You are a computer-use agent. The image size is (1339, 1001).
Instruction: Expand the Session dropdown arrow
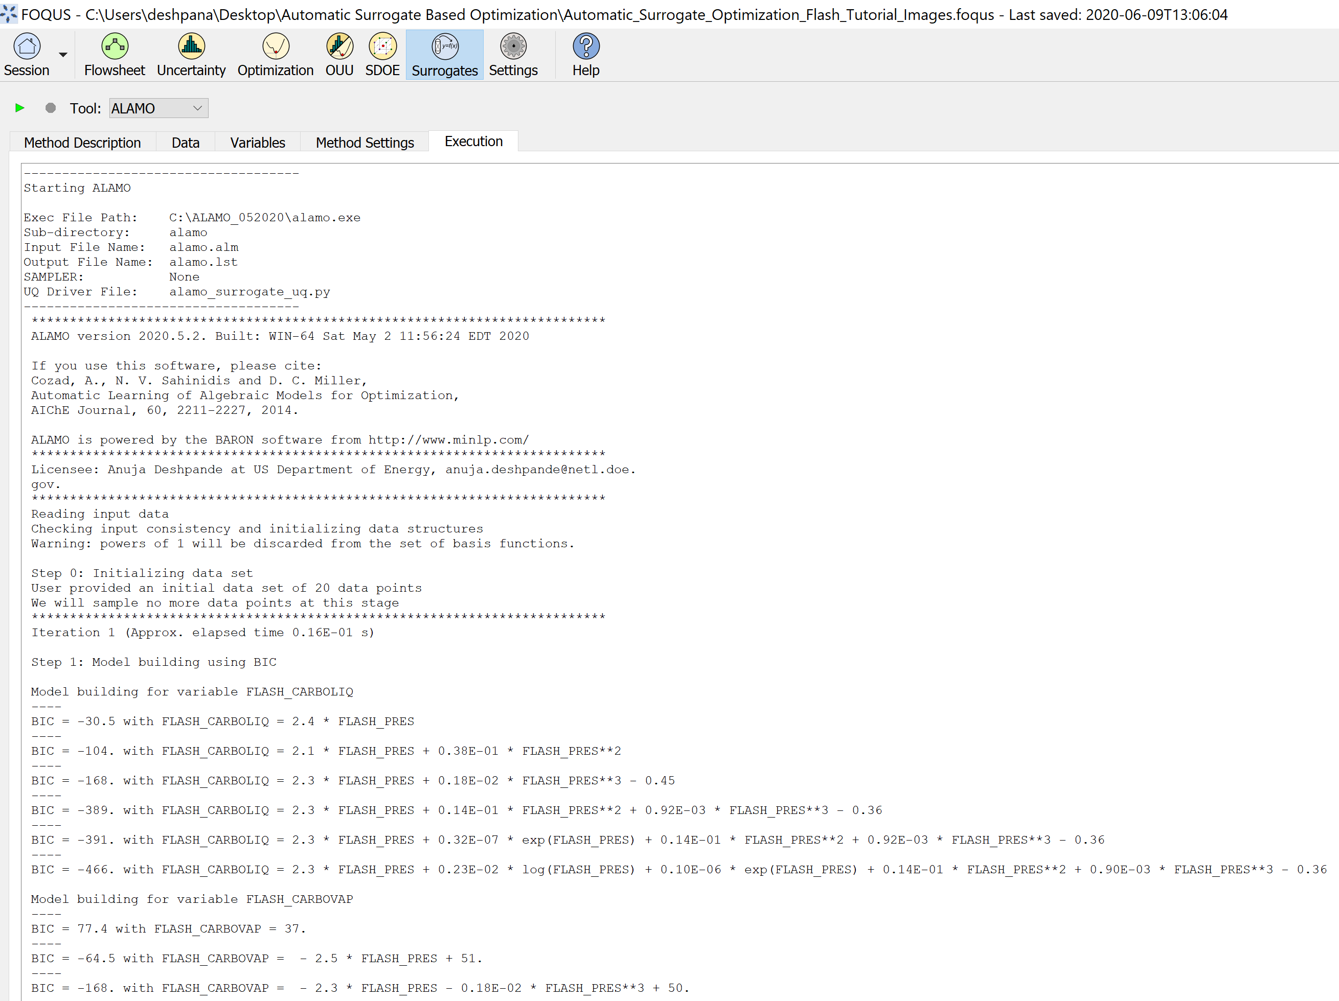coord(63,55)
